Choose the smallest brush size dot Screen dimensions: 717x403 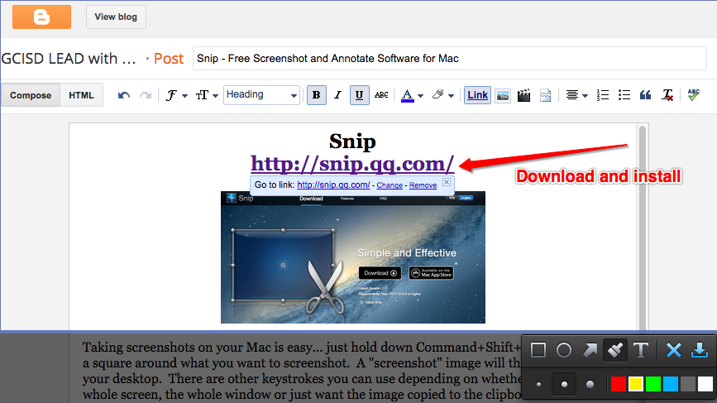click(538, 385)
